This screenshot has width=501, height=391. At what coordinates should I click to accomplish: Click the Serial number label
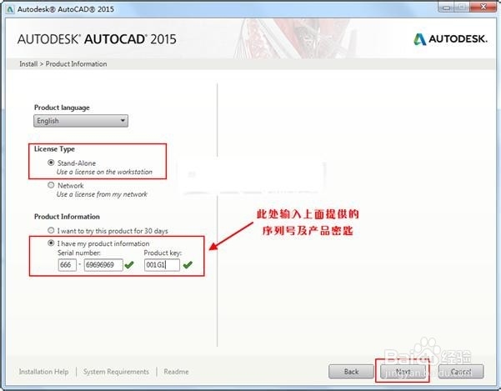tap(79, 253)
